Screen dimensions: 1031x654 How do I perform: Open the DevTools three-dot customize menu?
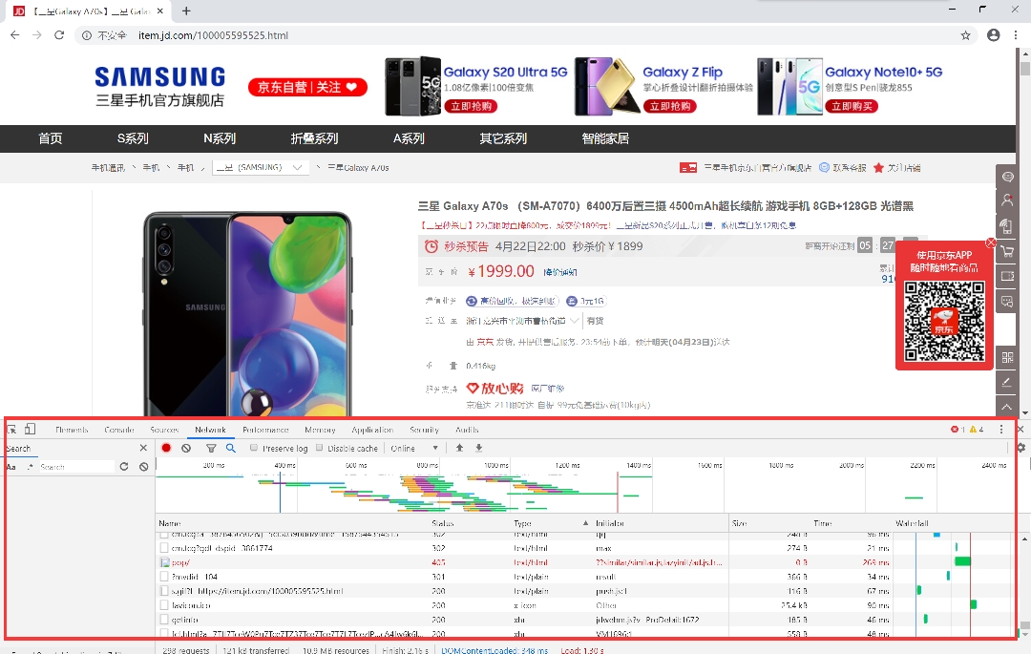(1001, 430)
